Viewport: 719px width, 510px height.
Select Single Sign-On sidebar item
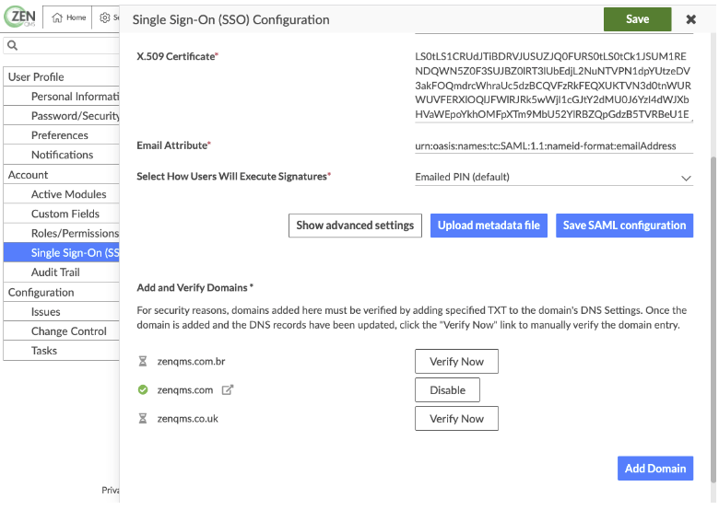click(62, 252)
